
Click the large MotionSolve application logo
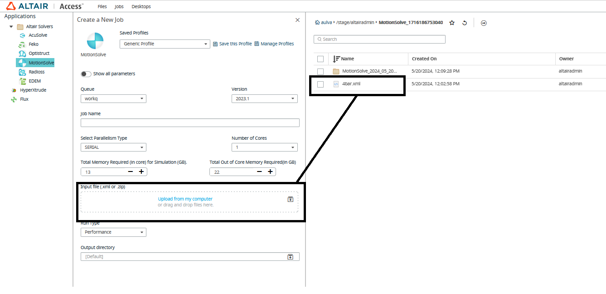(95, 41)
